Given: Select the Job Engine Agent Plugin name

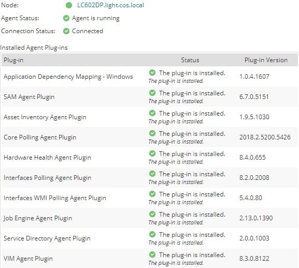Looking at the screenshot, I should point(38,218).
